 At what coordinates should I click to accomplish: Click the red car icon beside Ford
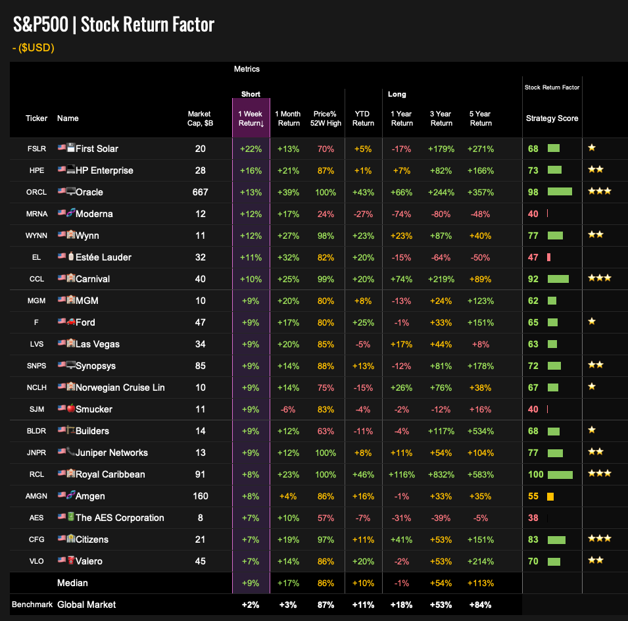tap(71, 321)
